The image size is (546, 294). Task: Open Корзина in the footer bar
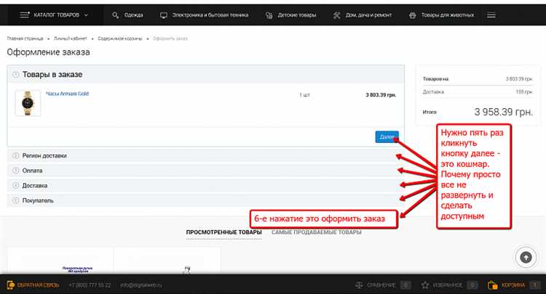pyautogui.click(x=514, y=285)
